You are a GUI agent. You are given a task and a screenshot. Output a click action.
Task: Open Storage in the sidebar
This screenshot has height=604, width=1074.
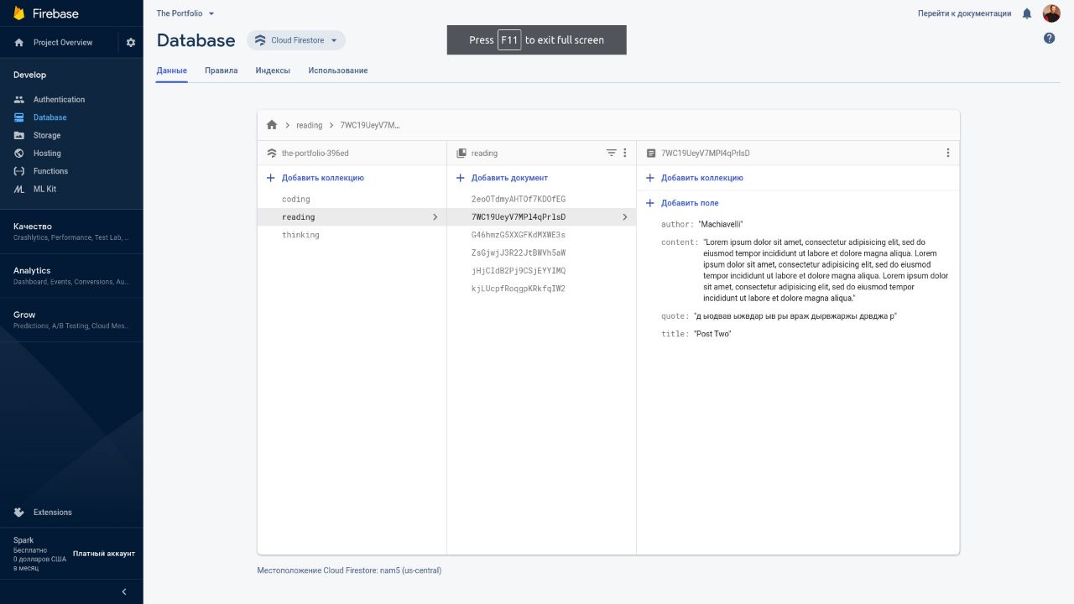(47, 135)
